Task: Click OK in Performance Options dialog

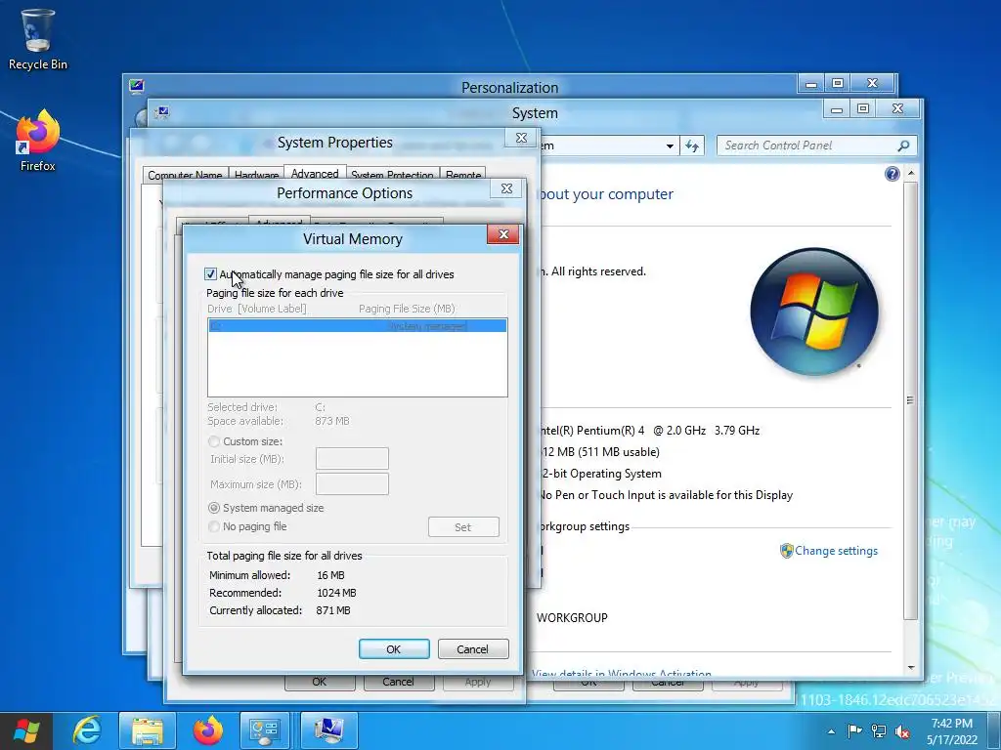Action: point(320,683)
